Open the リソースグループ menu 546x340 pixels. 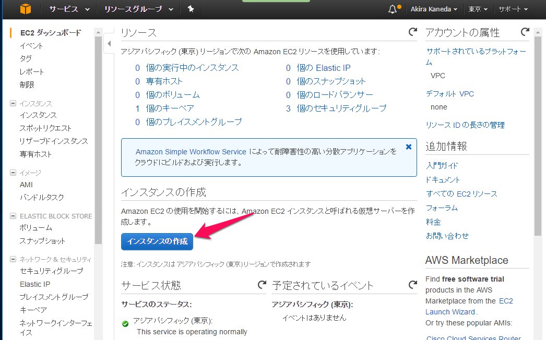pyautogui.click(x=138, y=9)
